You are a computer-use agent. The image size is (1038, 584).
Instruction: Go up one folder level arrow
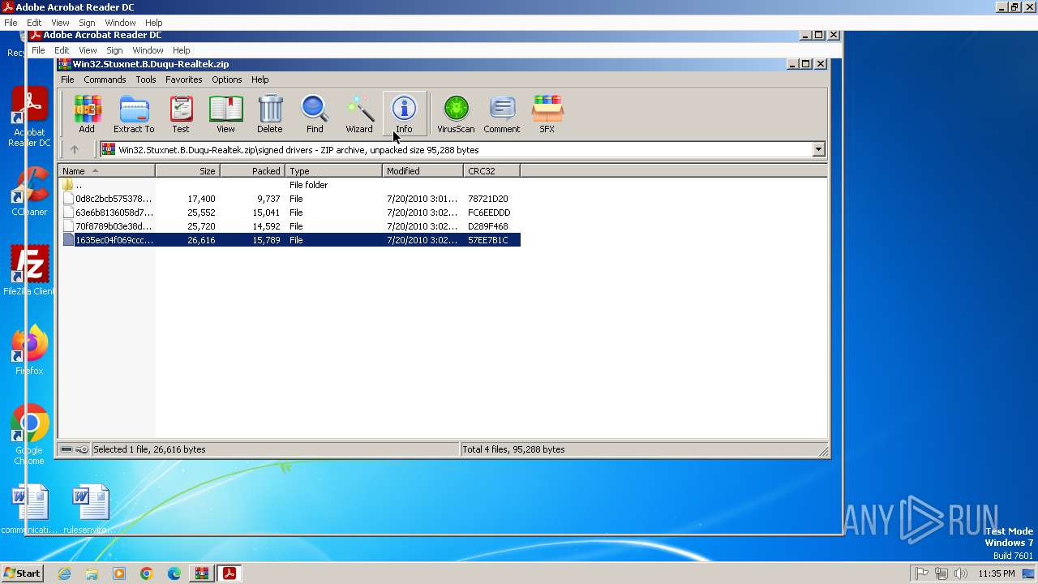pyautogui.click(x=75, y=149)
